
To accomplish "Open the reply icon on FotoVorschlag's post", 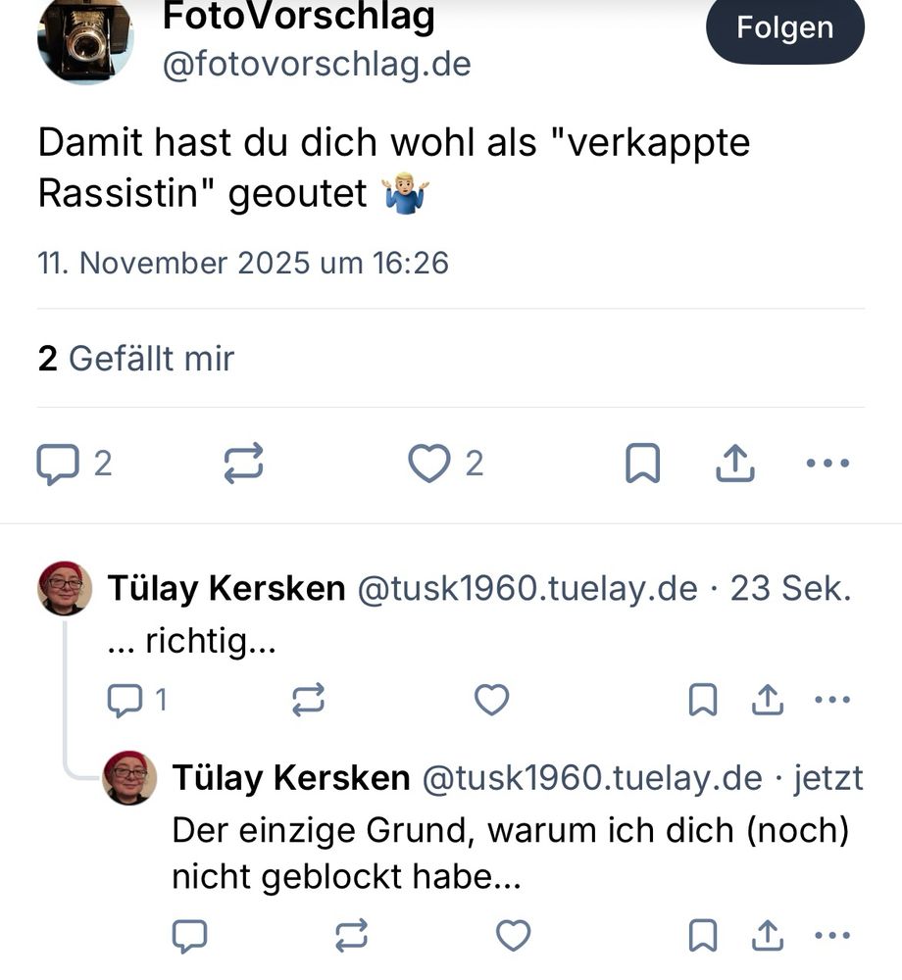I will tap(61, 463).
